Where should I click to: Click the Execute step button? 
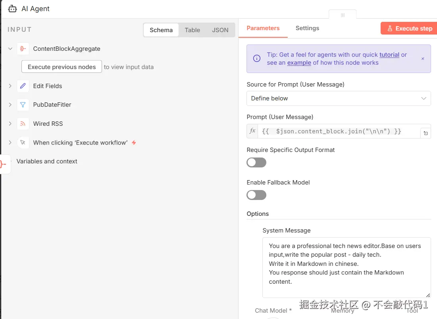tap(409, 29)
